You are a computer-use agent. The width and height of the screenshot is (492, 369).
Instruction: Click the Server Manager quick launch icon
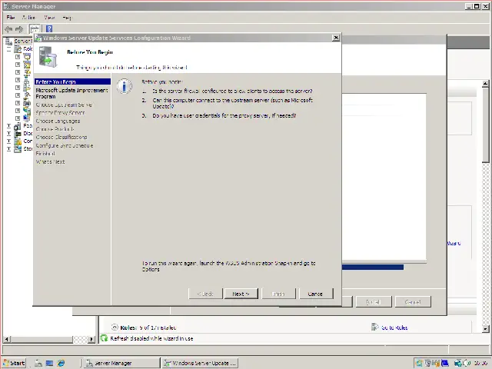(38, 363)
